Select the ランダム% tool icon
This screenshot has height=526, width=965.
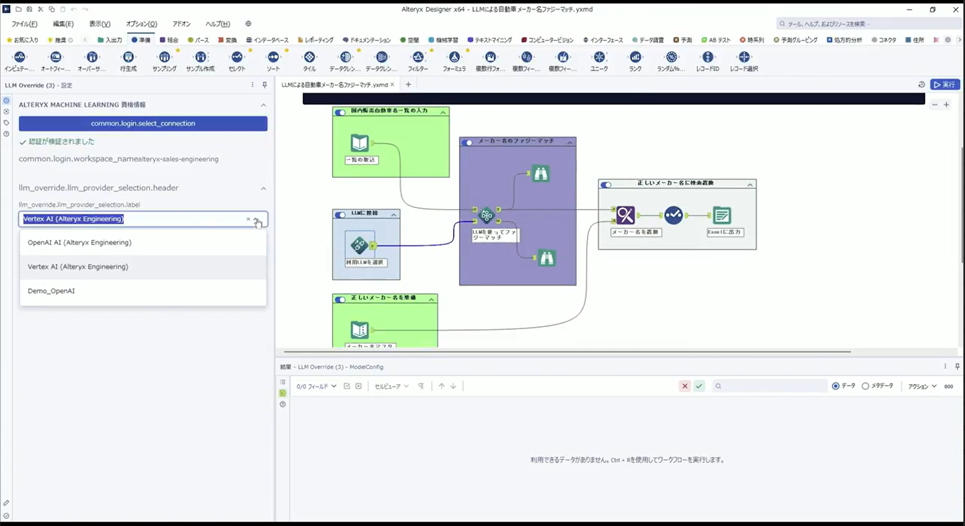(x=671, y=57)
